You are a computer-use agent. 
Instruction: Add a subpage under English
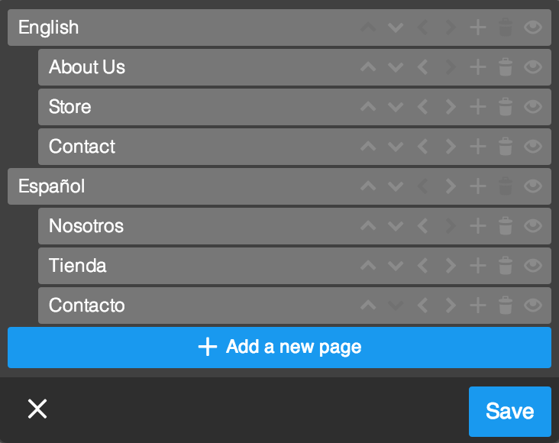(477, 27)
